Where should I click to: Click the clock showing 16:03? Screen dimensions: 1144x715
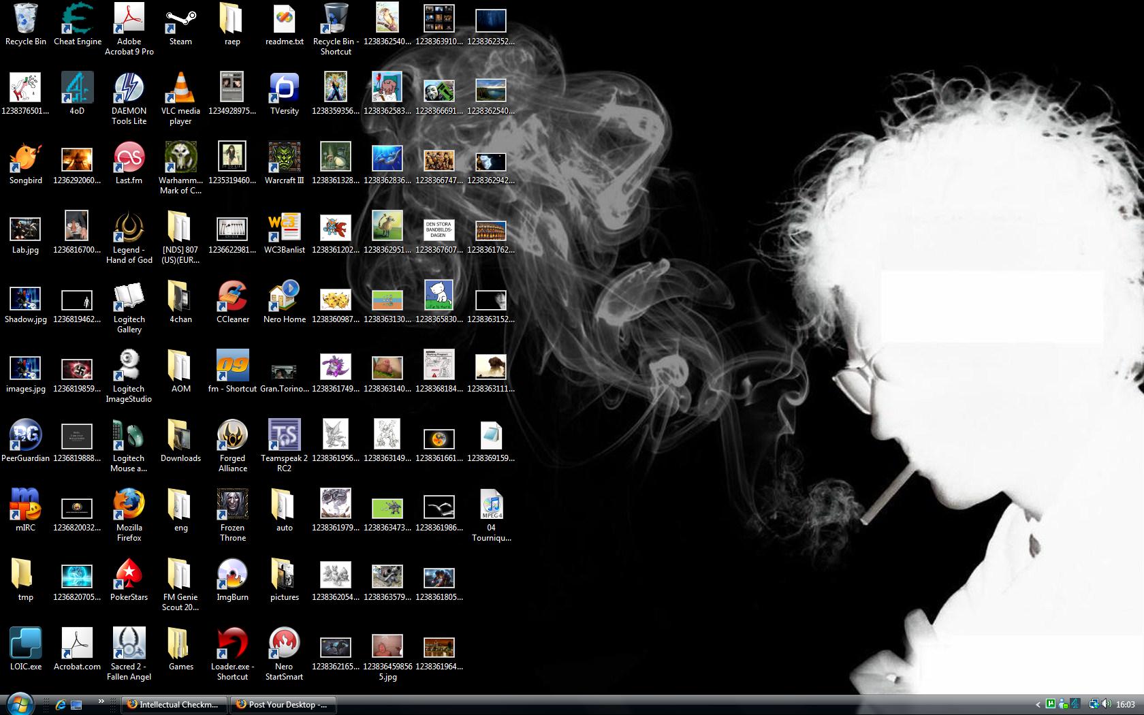tap(1125, 704)
